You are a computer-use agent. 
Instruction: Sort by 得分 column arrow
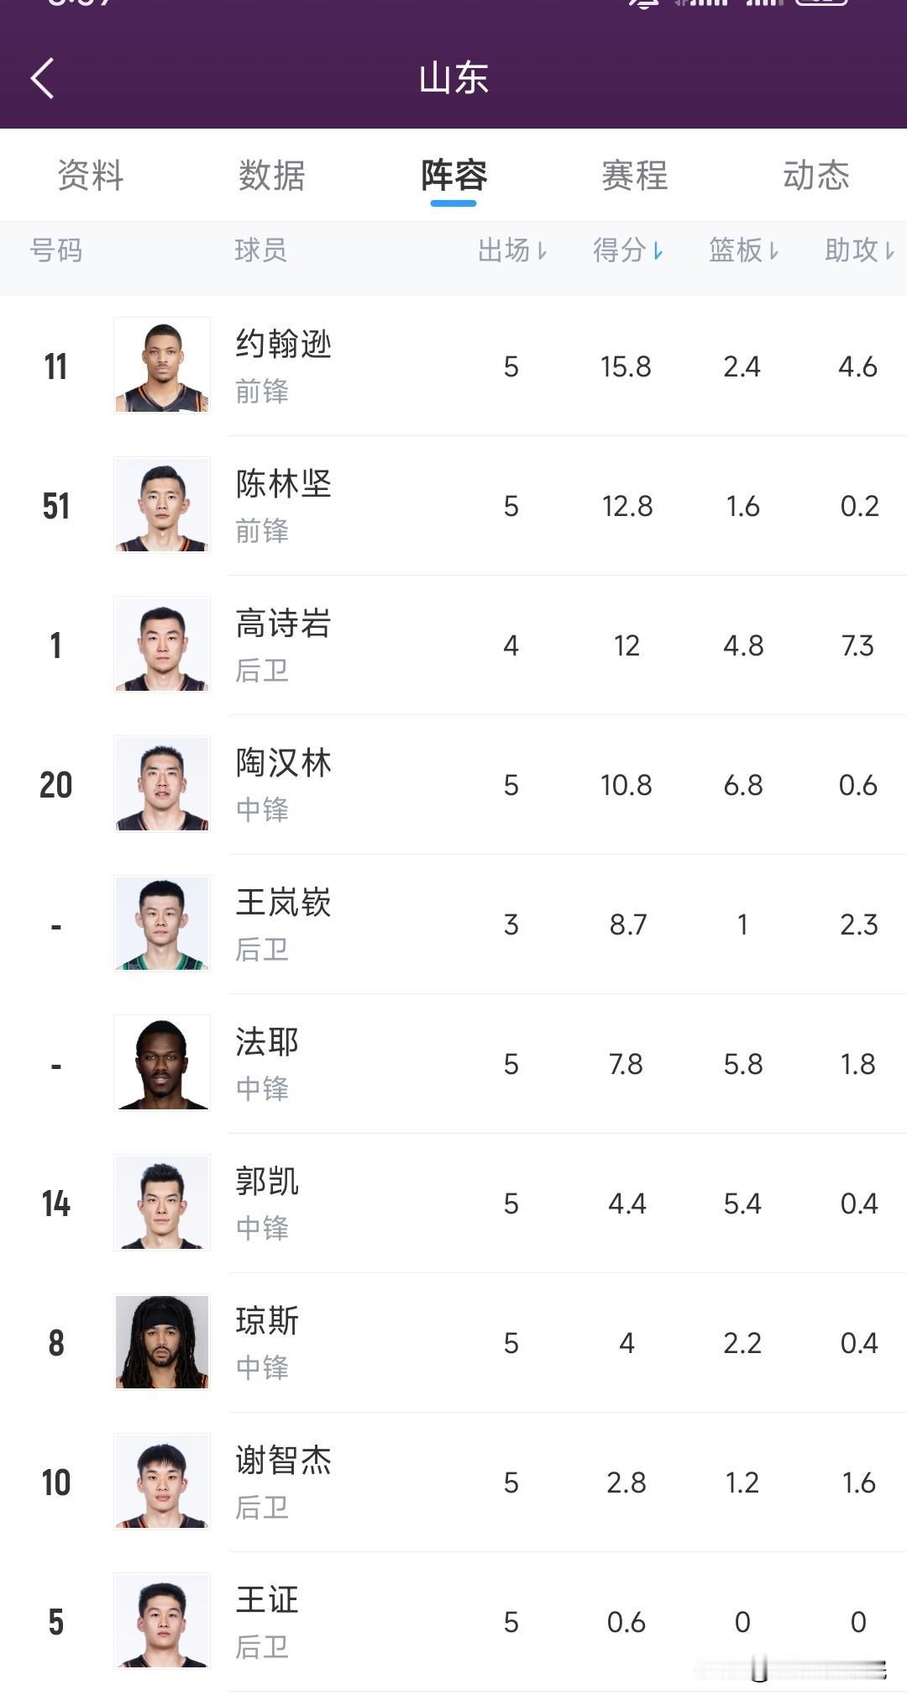coord(658,250)
